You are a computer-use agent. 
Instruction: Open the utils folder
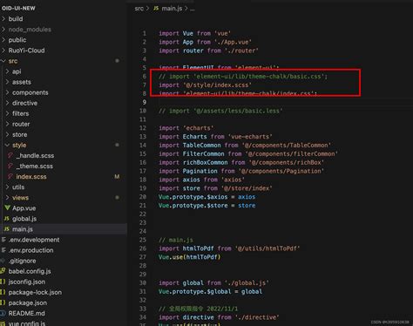[18, 187]
